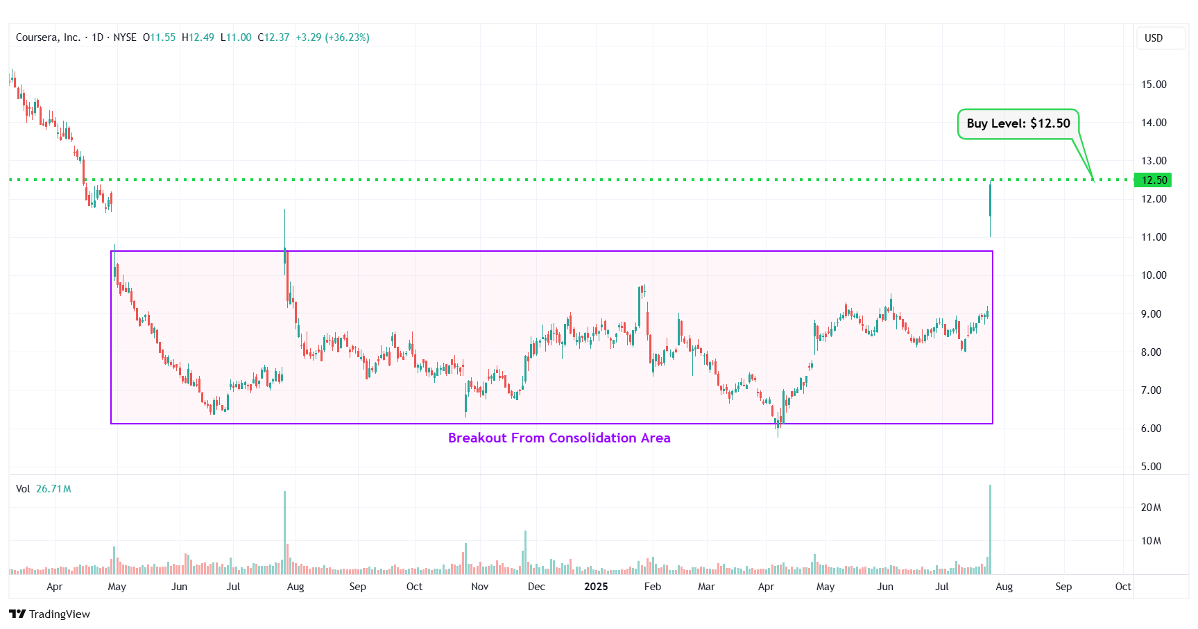
Task: Click the open value 11.55
Action: 163,37
